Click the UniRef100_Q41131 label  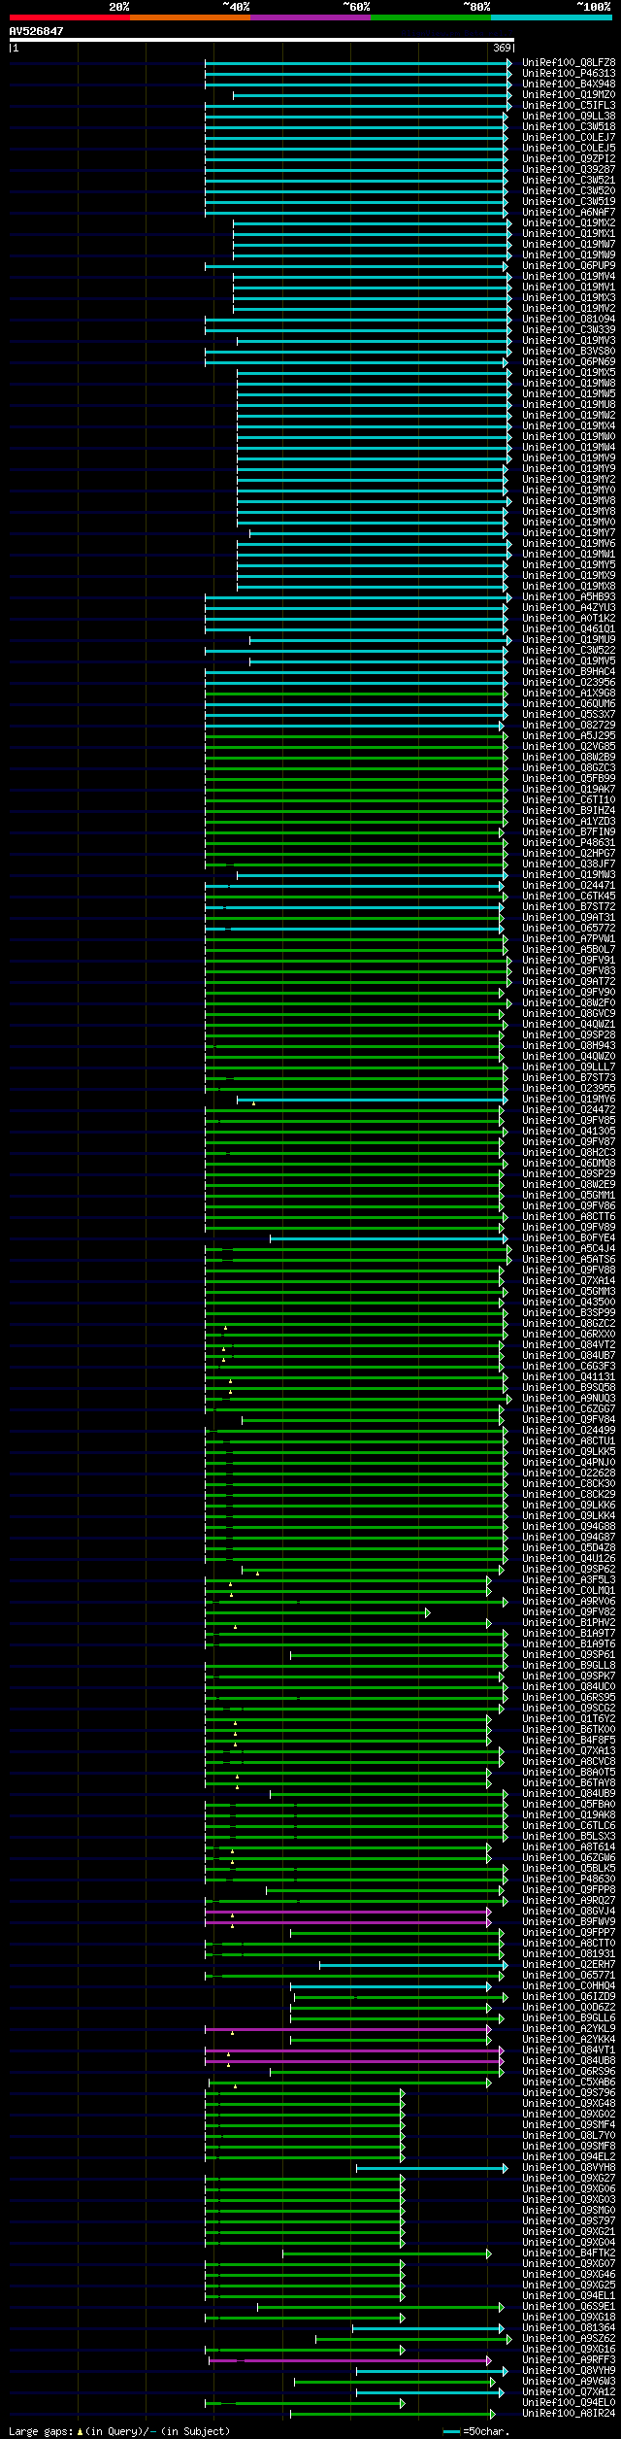(569, 1377)
